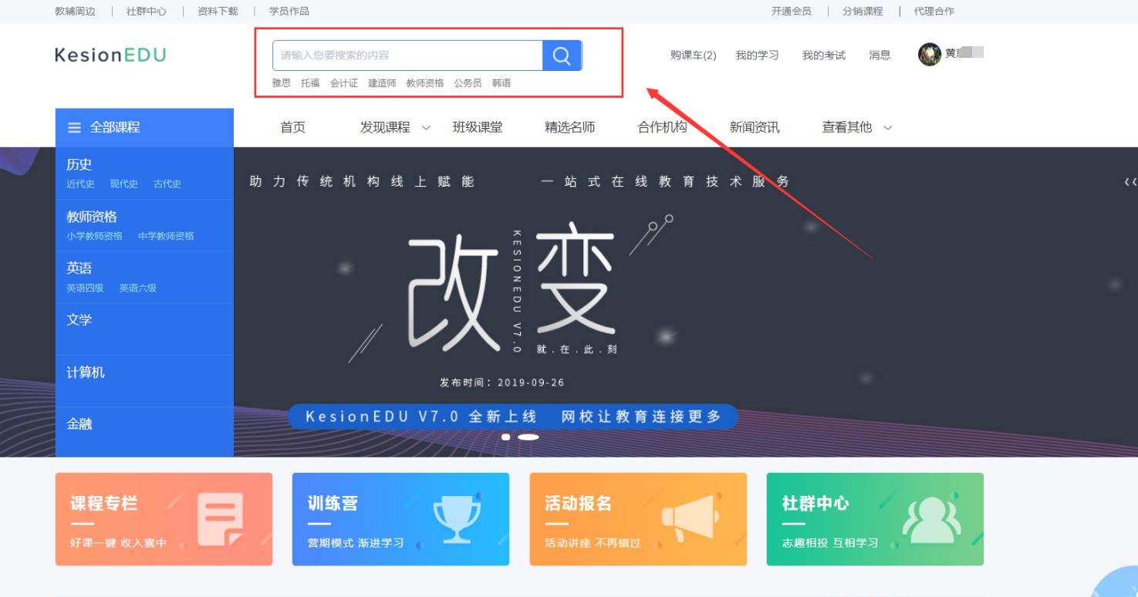Click the search input field

click(x=408, y=56)
